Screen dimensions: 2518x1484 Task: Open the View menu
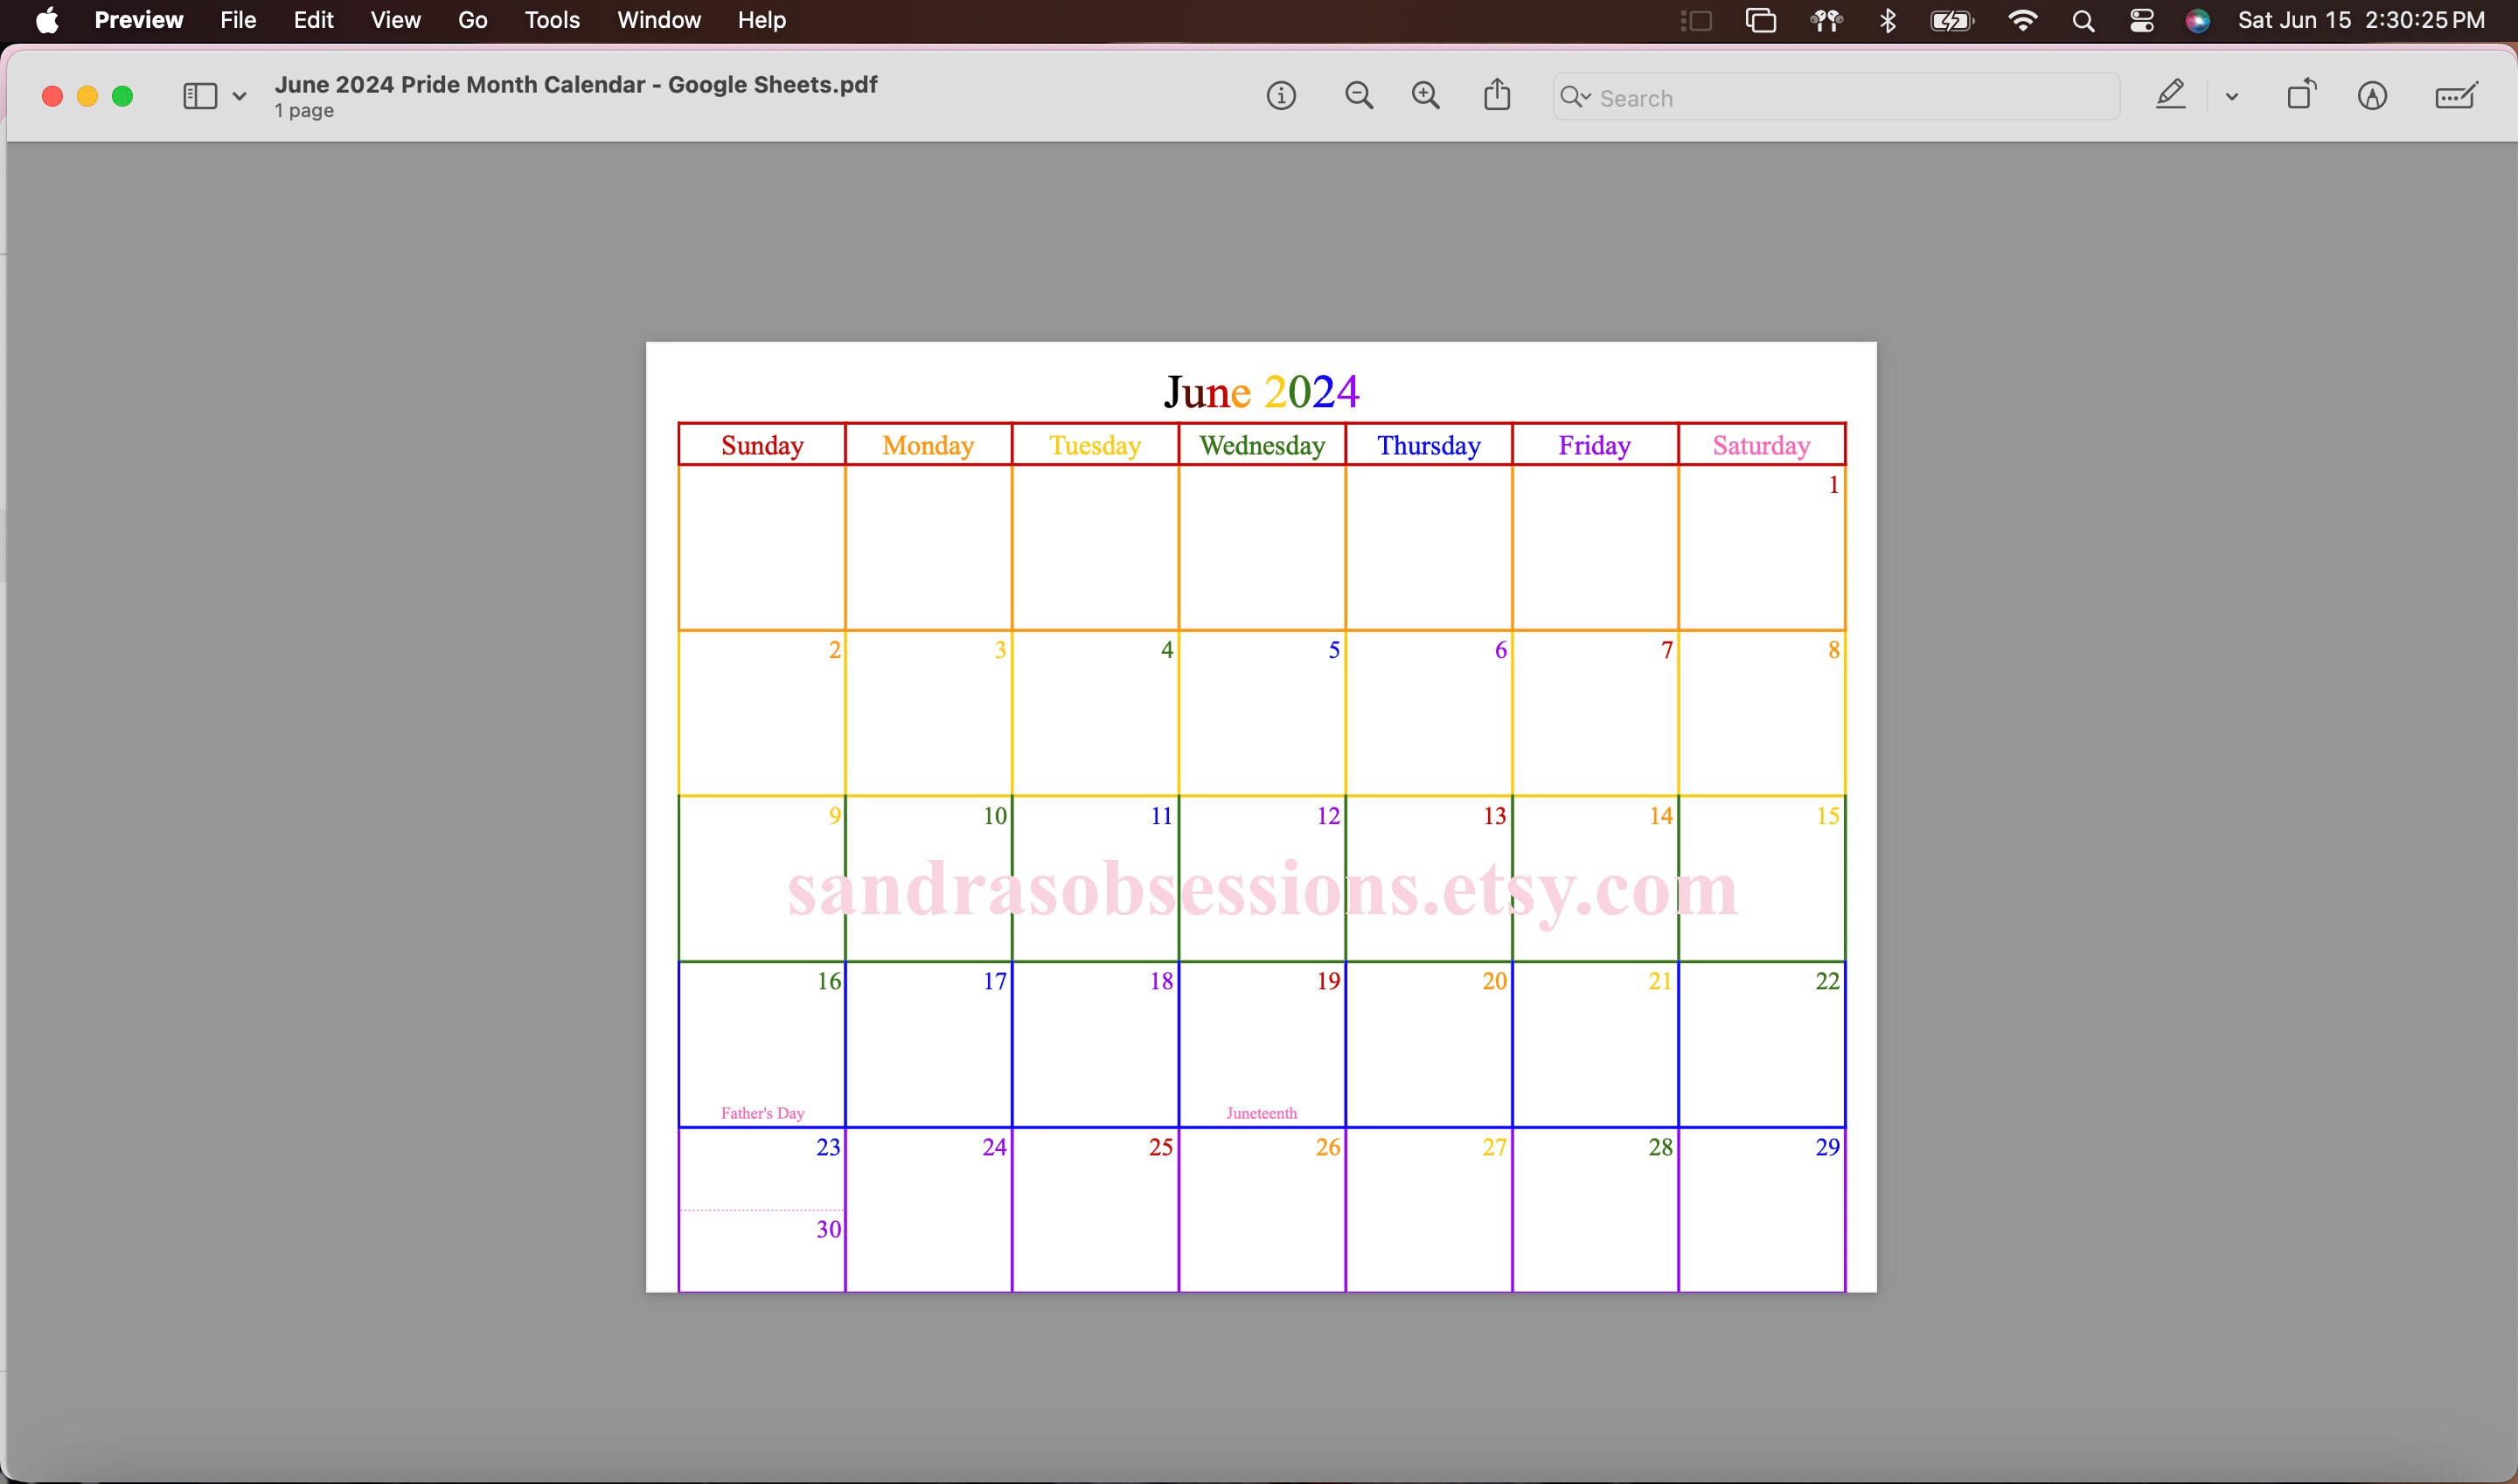click(394, 20)
